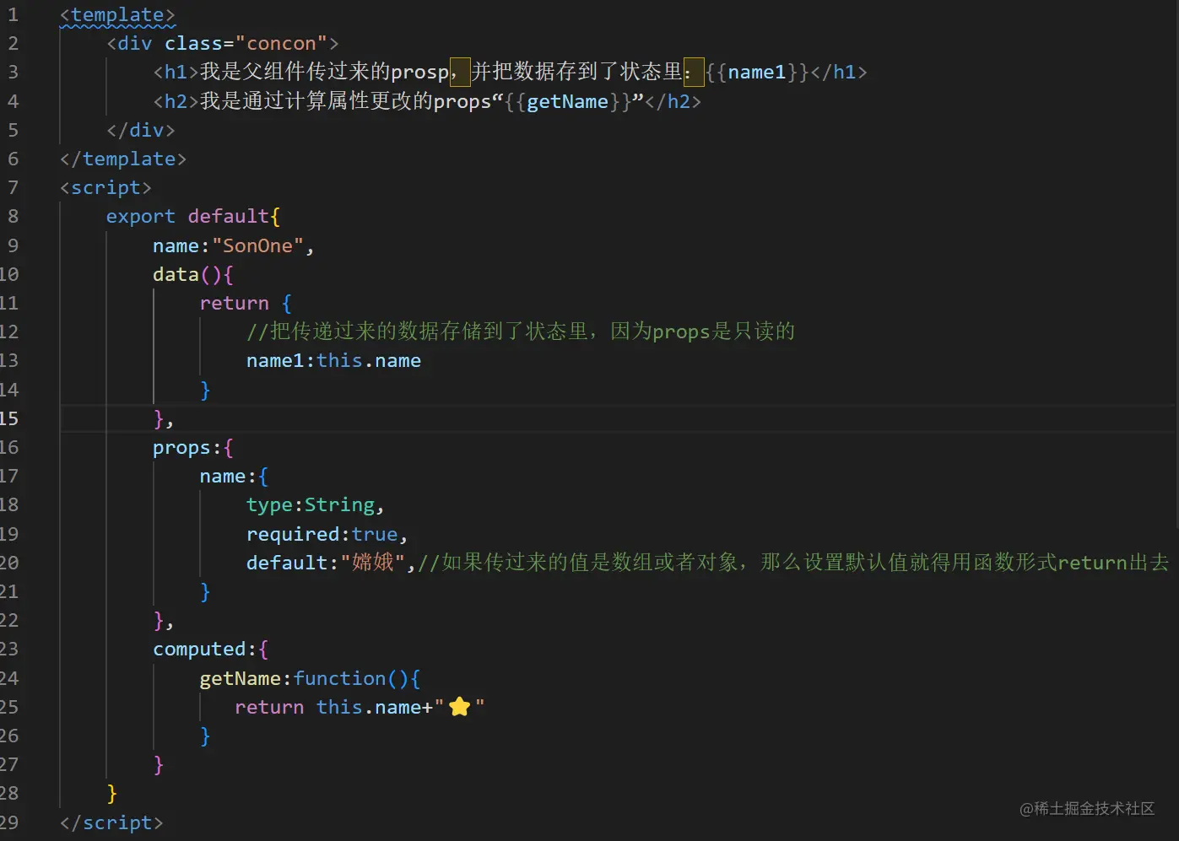This screenshot has height=841, width=1179.
Task: Click 'type:String,' on line 18
Action: [x=316, y=505]
